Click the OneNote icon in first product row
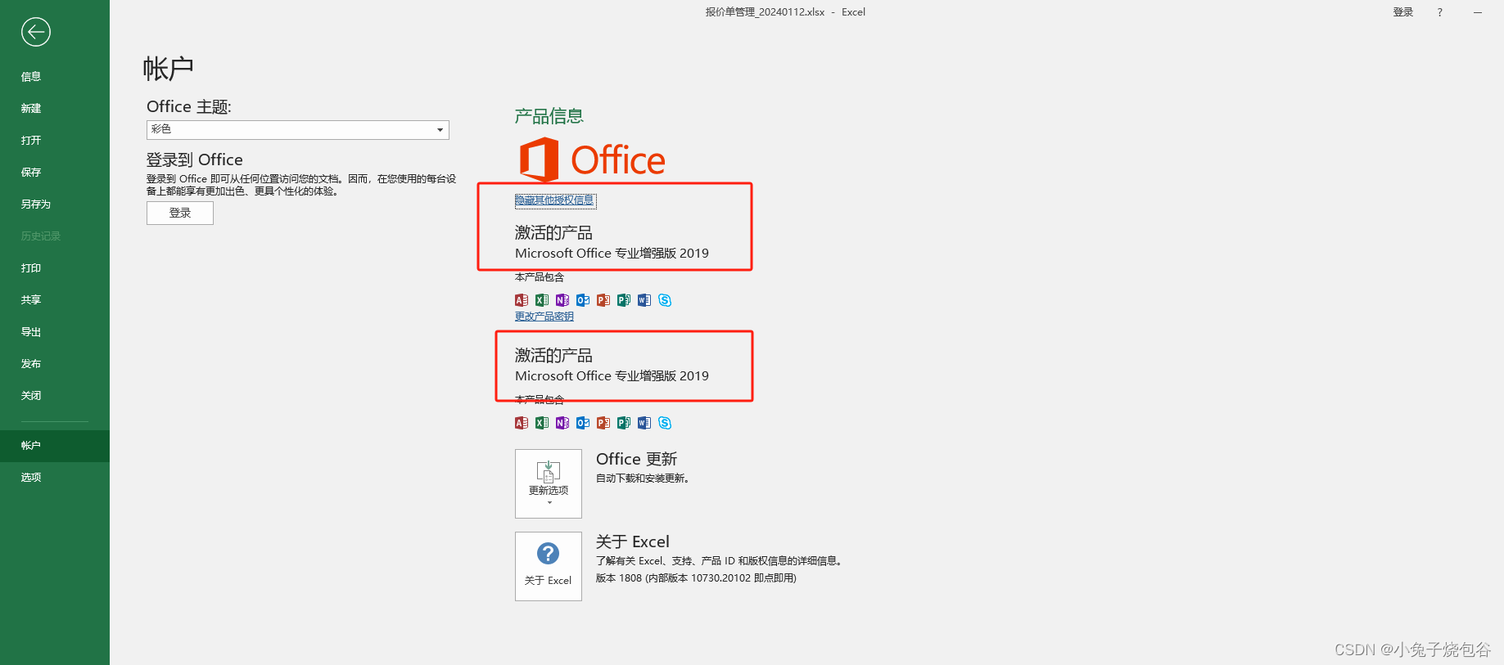1504x665 pixels. point(562,300)
